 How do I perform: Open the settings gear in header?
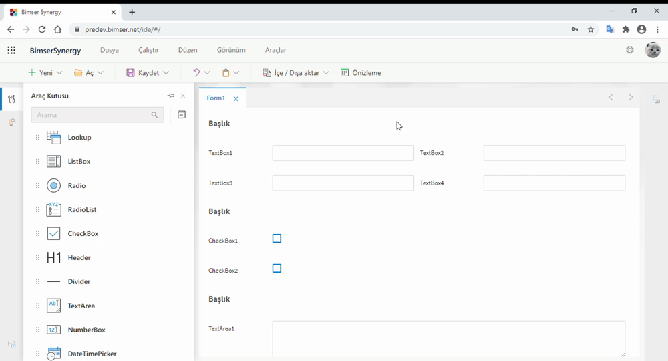pyautogui.click(x=629, y=50)
